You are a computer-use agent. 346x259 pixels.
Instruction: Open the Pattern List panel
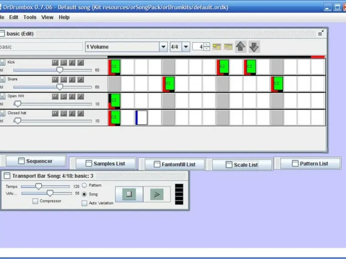tap(310, 164)
